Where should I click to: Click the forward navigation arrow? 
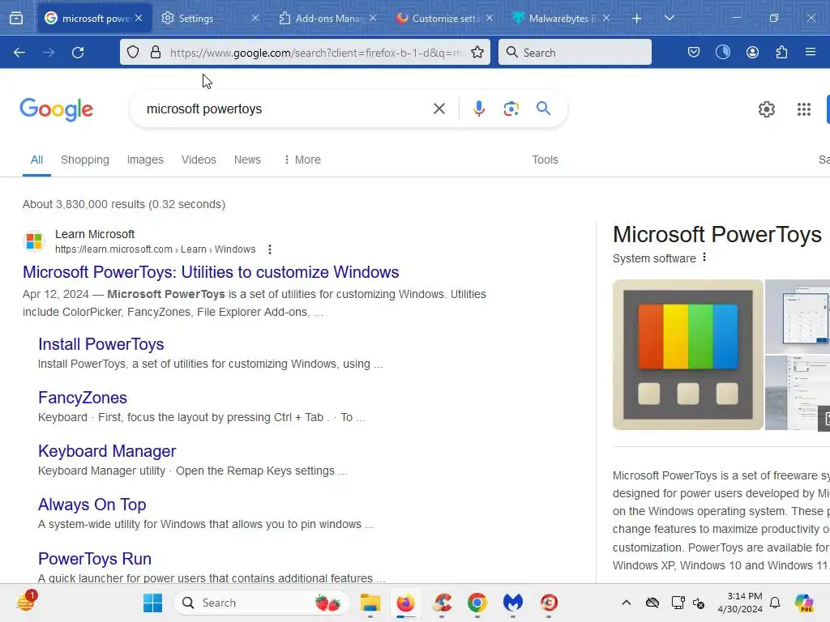pos(49,53)
